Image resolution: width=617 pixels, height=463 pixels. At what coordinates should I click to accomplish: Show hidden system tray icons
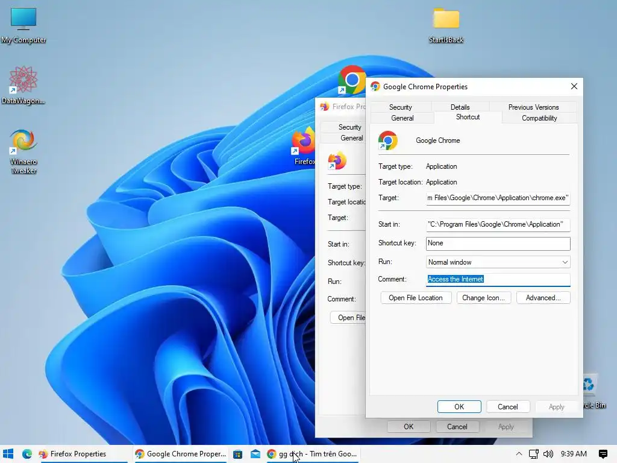pyautogui.click(x=519, y=454)
